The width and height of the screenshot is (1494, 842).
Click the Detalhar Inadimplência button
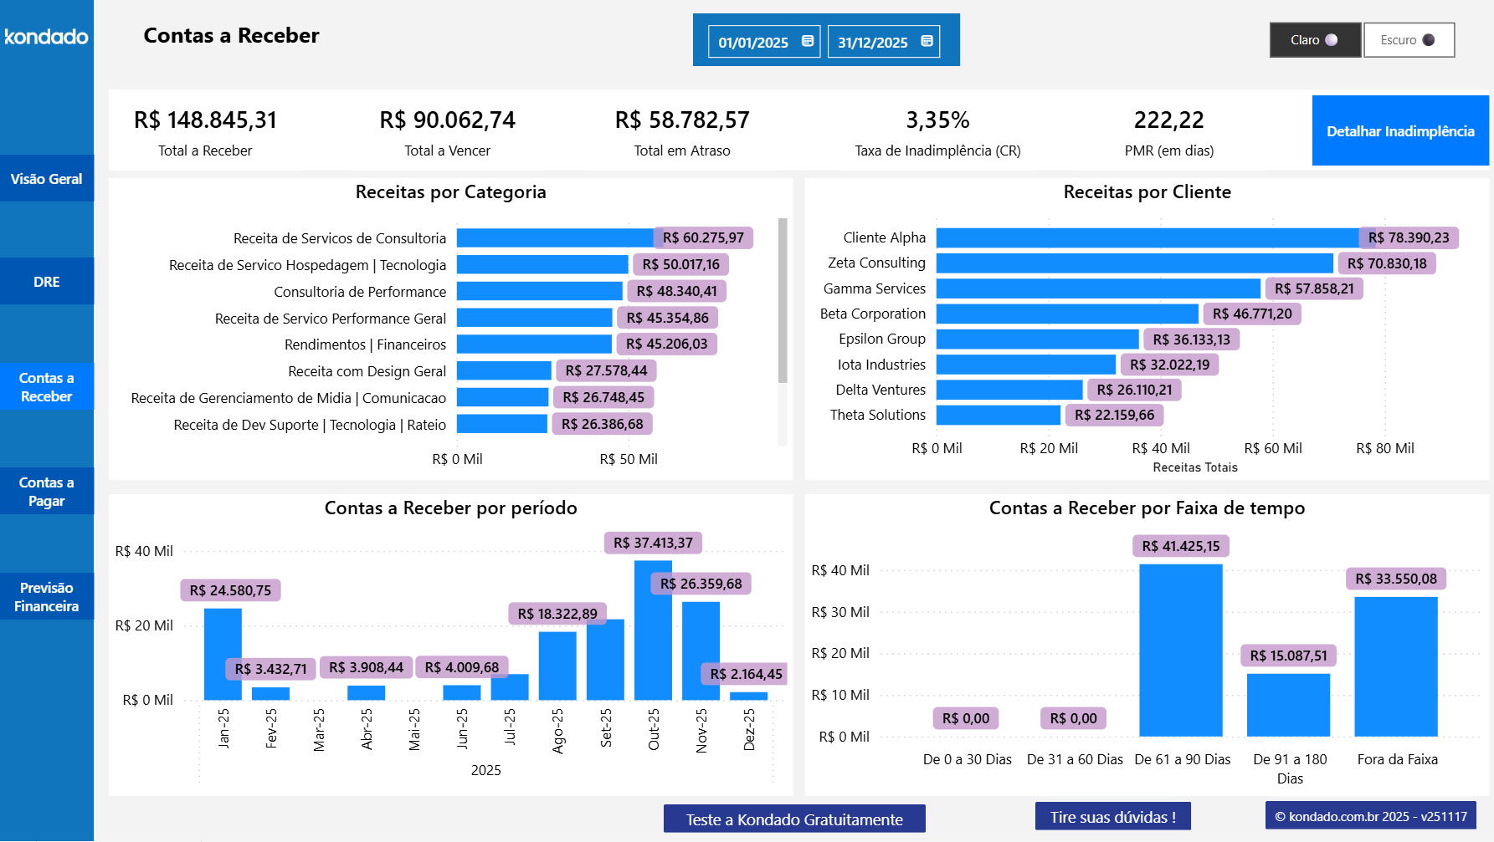[x=1399, y=130]
